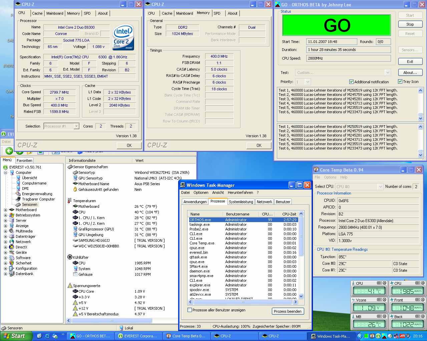Screen dimensions: 427x341
Task: Click OK in the left CPU-Z window
Action: click(129, 145)
